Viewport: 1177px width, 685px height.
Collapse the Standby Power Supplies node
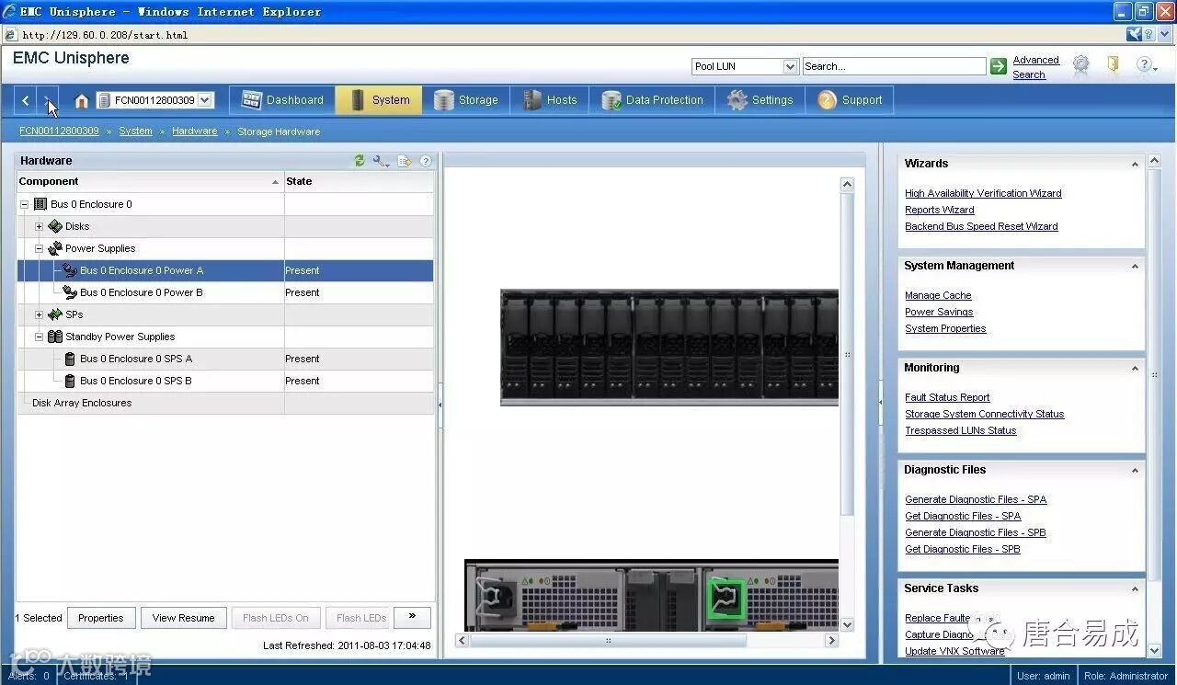pos(39,337)
